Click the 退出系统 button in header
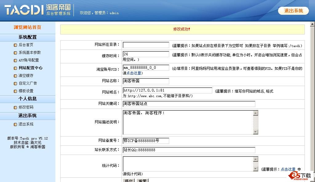Viewport: 315px width, 182px height. pos(293,11)
